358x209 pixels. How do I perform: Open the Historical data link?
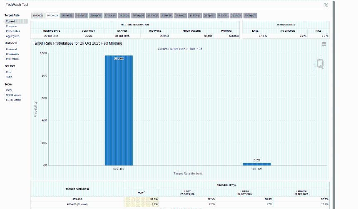pos(12,49)
